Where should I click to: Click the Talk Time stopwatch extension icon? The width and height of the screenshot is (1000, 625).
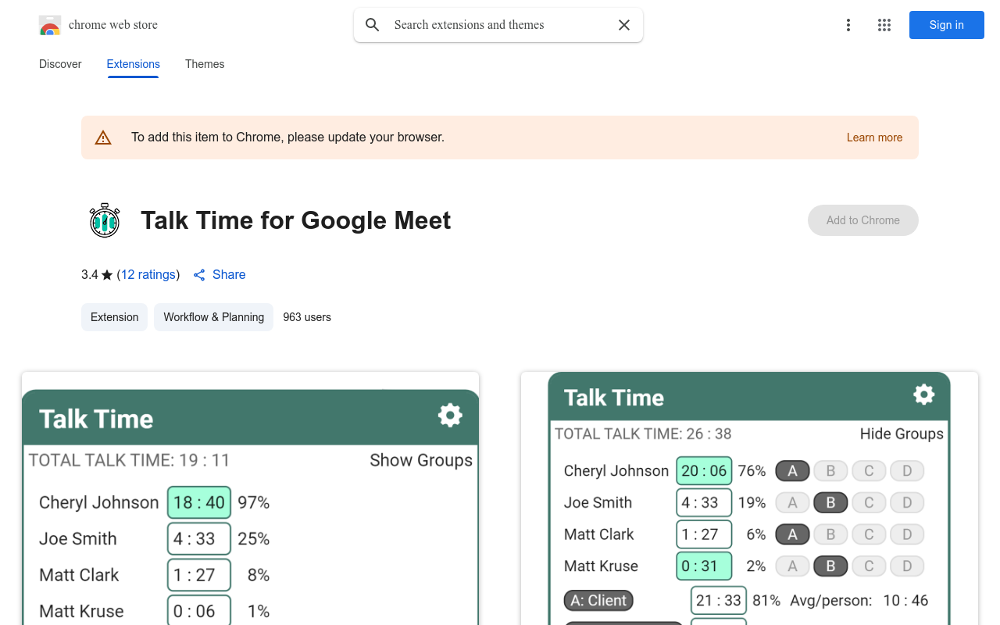point(104,220)
